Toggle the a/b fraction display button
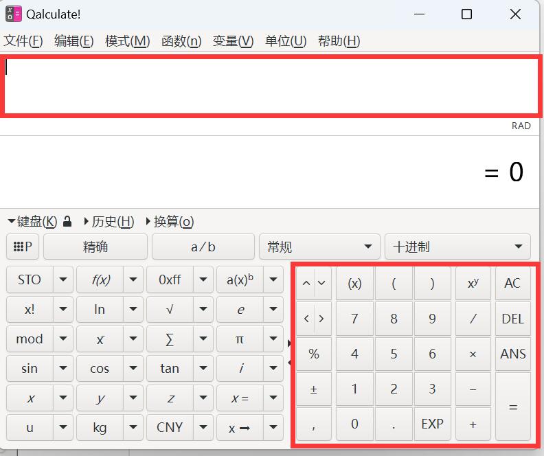Viewport: 544px width, 456px height. [203, 247]
